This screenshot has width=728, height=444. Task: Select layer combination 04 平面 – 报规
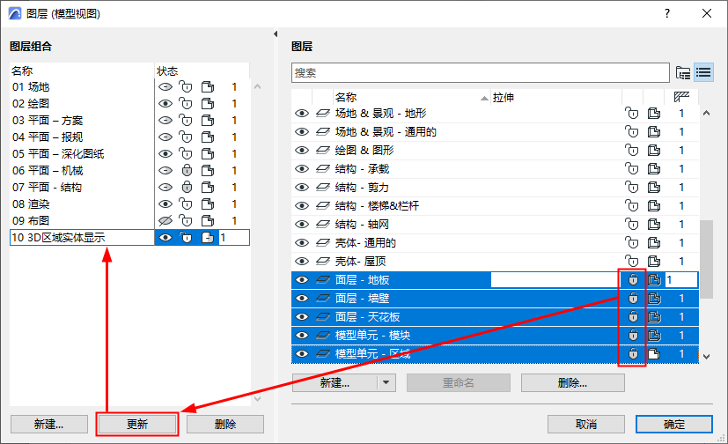48,137
